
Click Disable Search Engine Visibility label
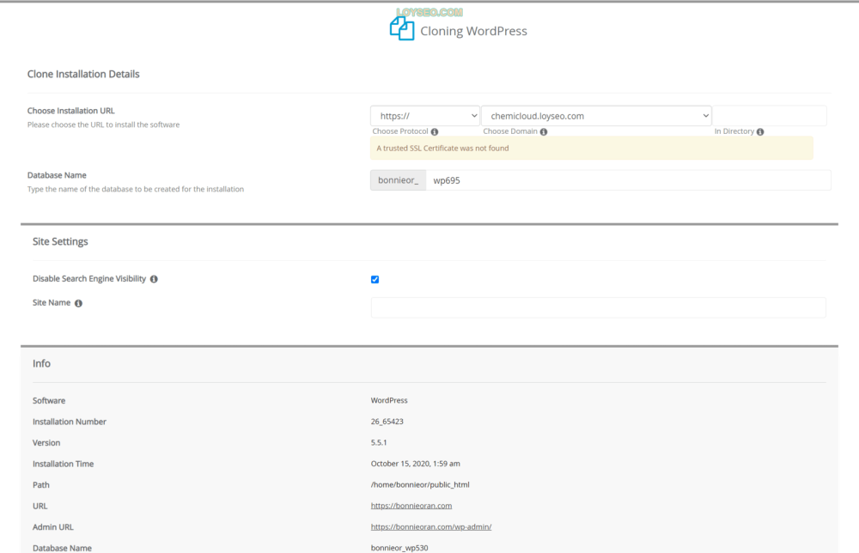click(x=89, y=279)
